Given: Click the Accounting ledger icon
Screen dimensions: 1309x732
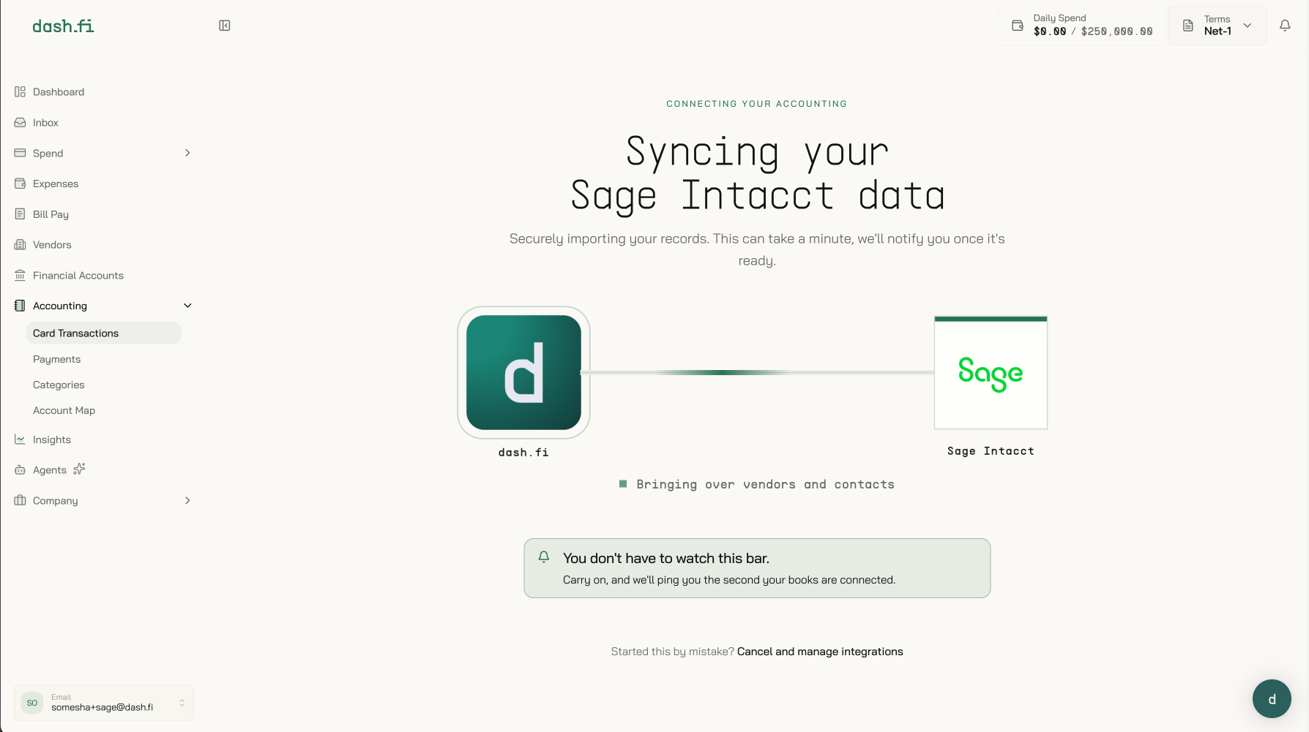Looking at the screenshot, I should pyautogui.click(x=20, y=306).
